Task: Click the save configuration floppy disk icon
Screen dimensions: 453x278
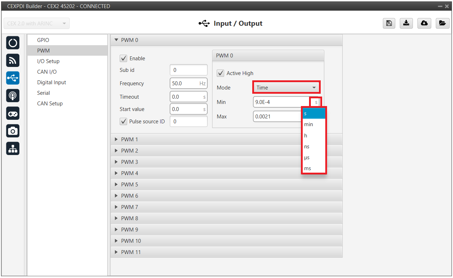Action: click(x=389, y=23)
